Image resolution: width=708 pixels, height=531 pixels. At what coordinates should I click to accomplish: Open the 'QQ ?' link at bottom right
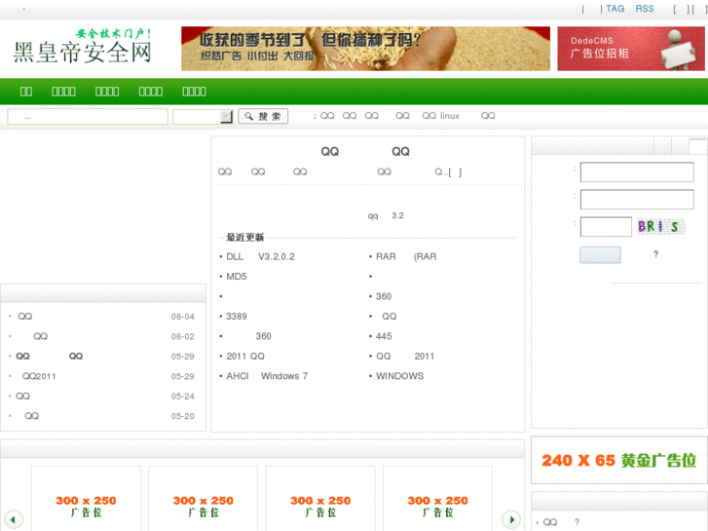tap(561, 522)
